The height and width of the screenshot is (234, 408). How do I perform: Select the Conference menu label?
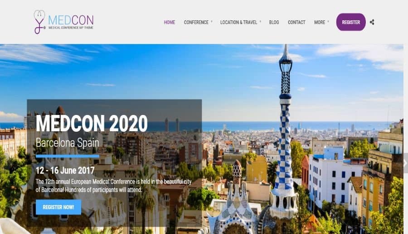pyautogui.click(x=196, y=22)
